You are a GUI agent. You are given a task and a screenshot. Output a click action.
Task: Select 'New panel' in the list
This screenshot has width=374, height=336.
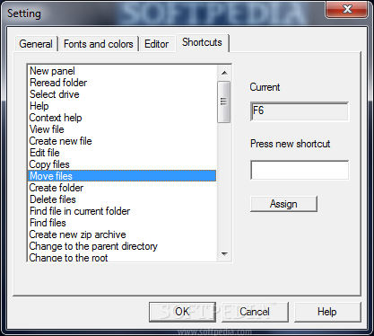coord(122,71)
